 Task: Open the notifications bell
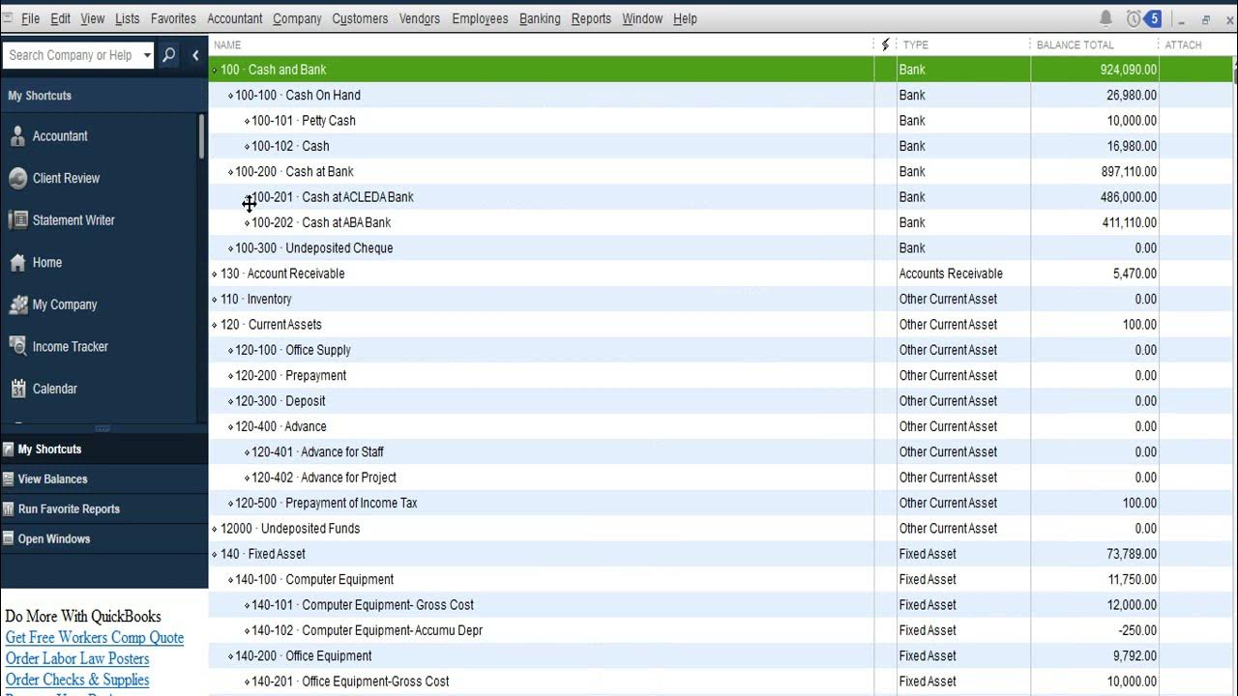1105,18
